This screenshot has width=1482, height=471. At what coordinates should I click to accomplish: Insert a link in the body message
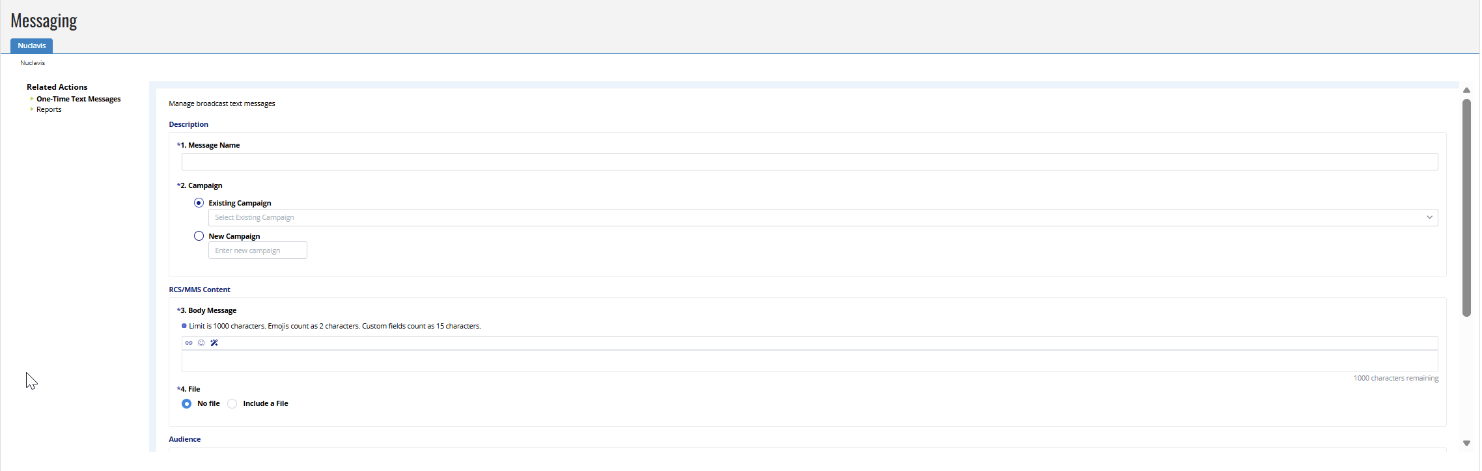189,343
